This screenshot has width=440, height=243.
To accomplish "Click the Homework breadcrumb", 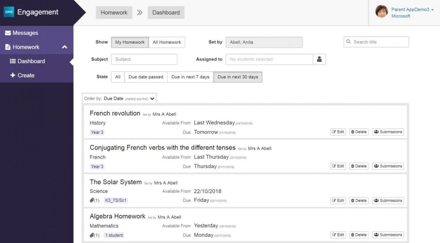I will 114,13.
